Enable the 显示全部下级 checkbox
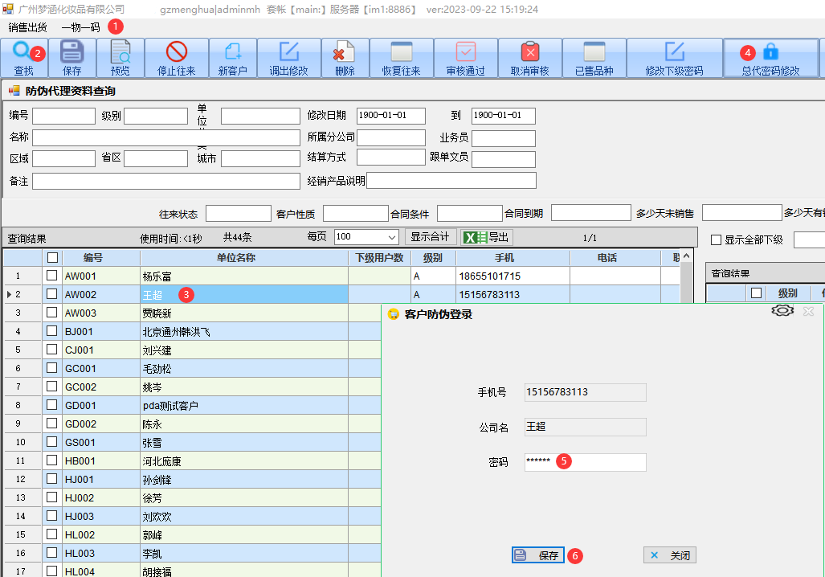825x577 pixels. click(x=717, y=239)
